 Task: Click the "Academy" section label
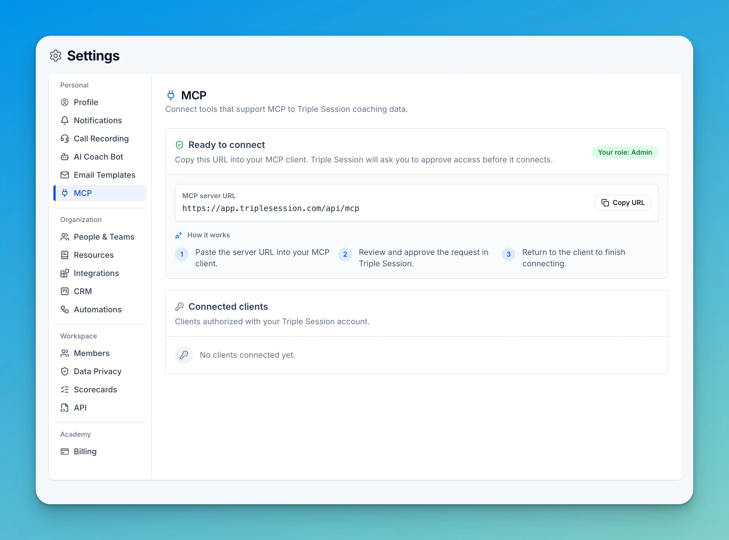point(76,434)
